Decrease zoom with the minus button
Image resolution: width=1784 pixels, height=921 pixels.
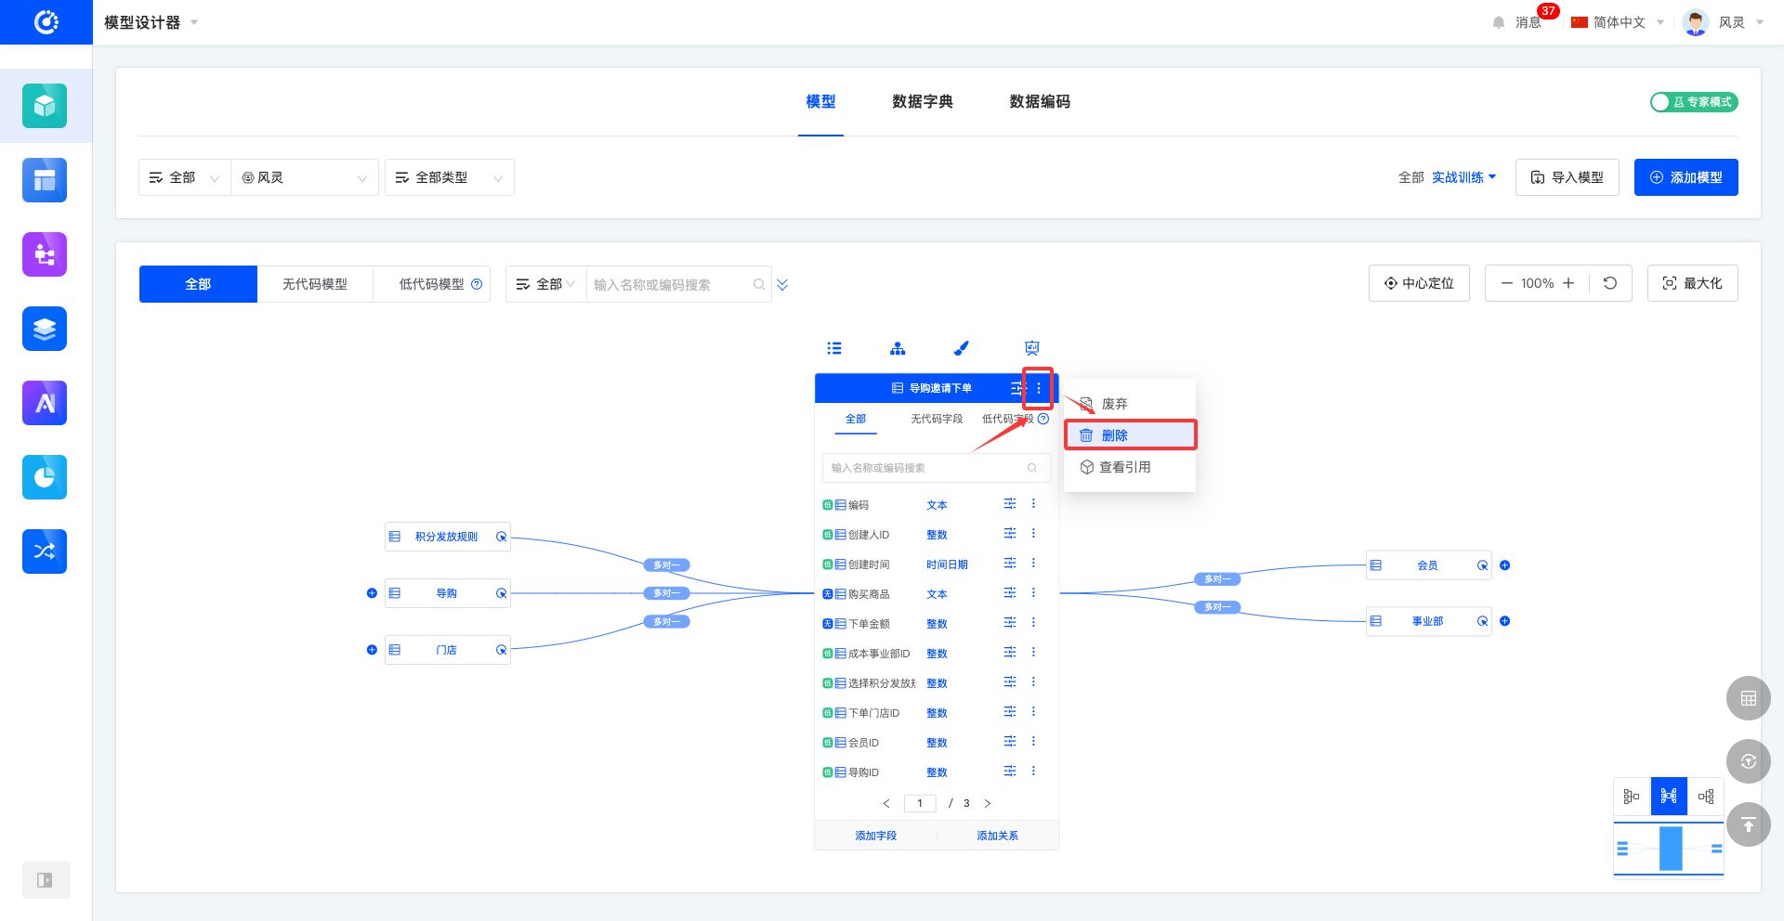click(x=1507, y=283)
